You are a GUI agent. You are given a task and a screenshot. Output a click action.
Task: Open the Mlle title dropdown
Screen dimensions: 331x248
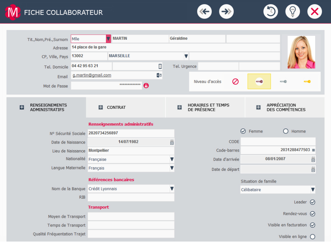pos(108,39)
